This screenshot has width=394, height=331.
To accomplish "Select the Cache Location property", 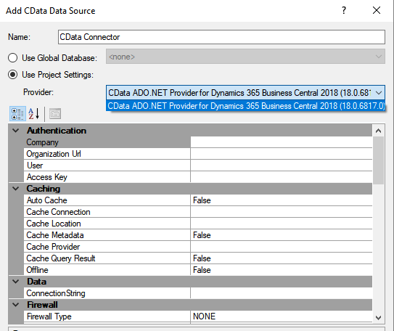I will (x=107, y=224).
